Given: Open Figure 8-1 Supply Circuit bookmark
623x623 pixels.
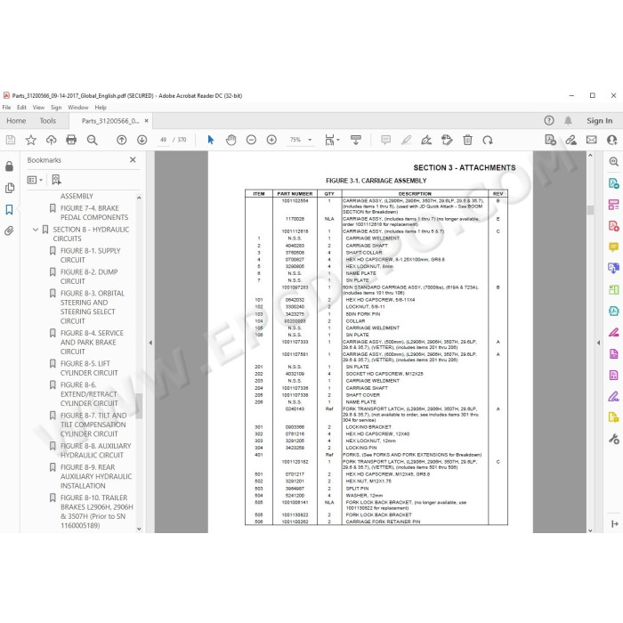Looking at the screenshot, I should 90,255.
